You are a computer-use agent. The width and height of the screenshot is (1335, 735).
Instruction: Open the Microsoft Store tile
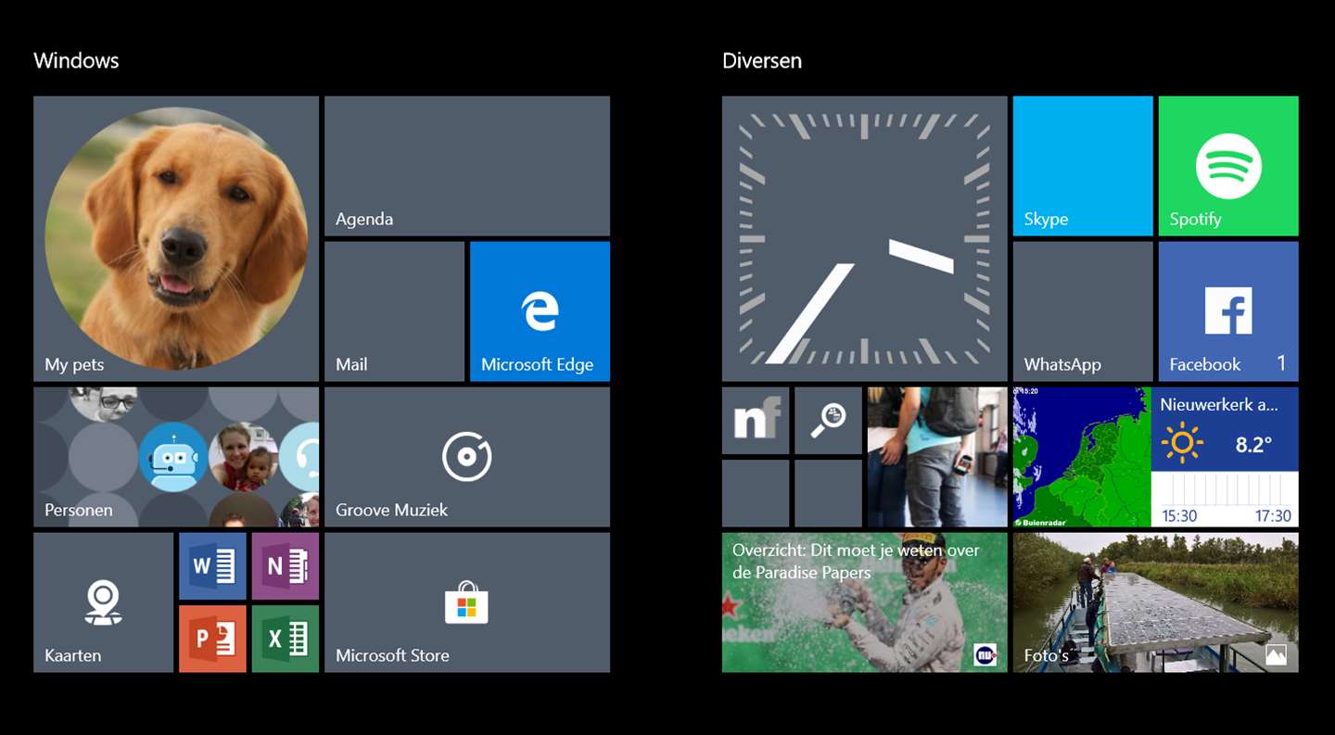pyautogui.click(x=467, y=602)
